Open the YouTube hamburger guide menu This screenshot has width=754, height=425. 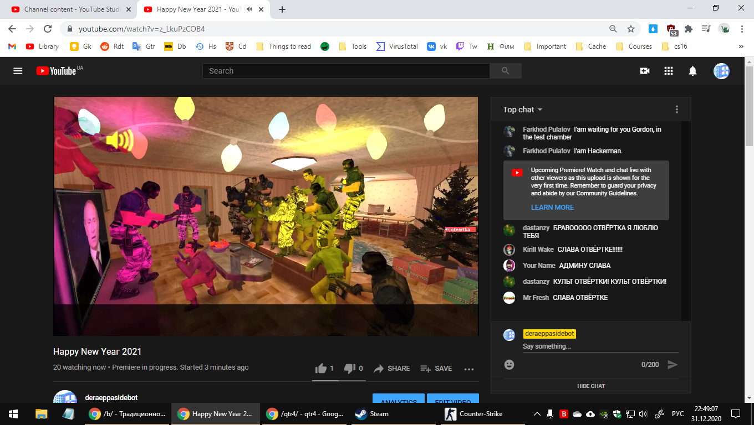[x=18, y=71]
